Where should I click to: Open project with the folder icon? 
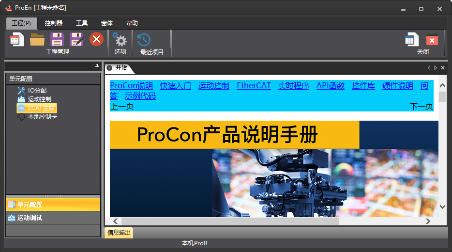(37, 40)
